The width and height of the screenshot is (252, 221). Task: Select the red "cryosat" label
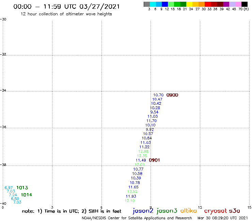216,211
